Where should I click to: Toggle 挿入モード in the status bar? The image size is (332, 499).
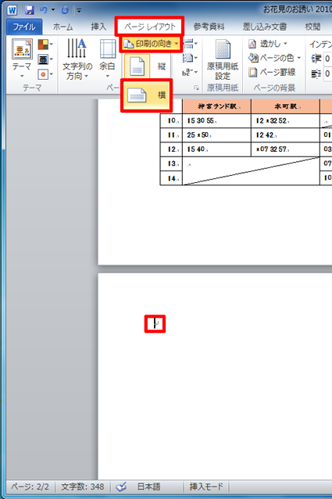click(x=206, y=486)
